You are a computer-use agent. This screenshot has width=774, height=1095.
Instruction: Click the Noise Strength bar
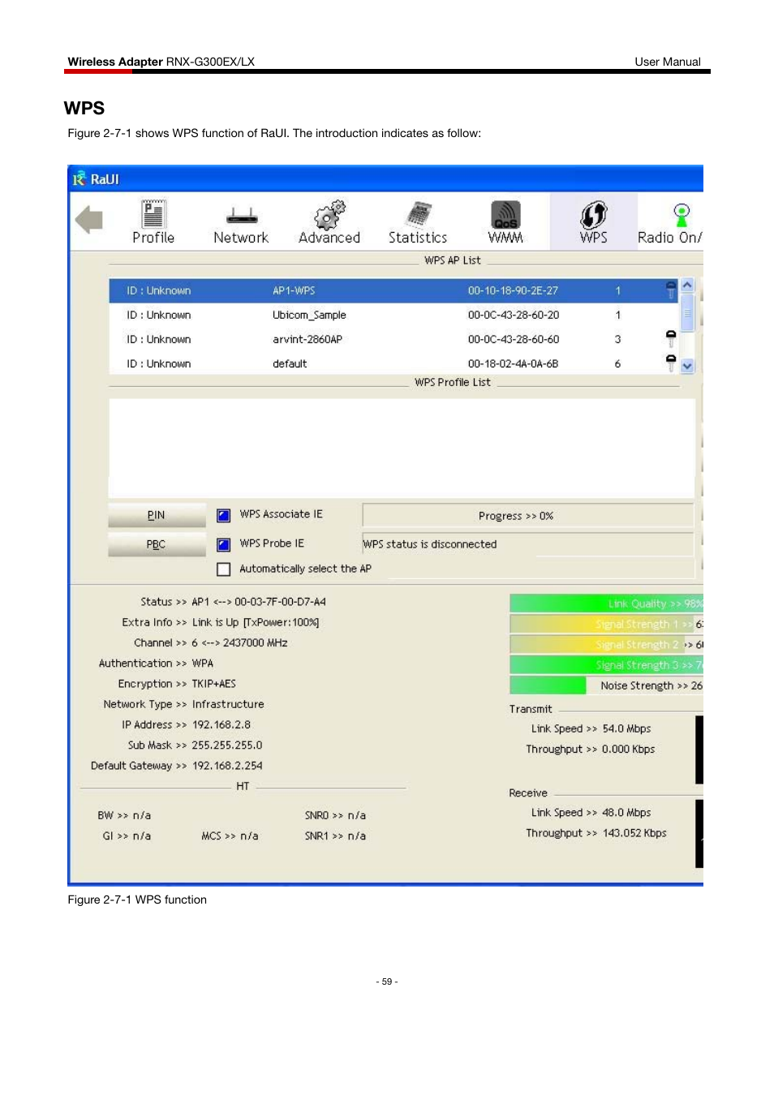pyautogui.click(x=606, y=685)
